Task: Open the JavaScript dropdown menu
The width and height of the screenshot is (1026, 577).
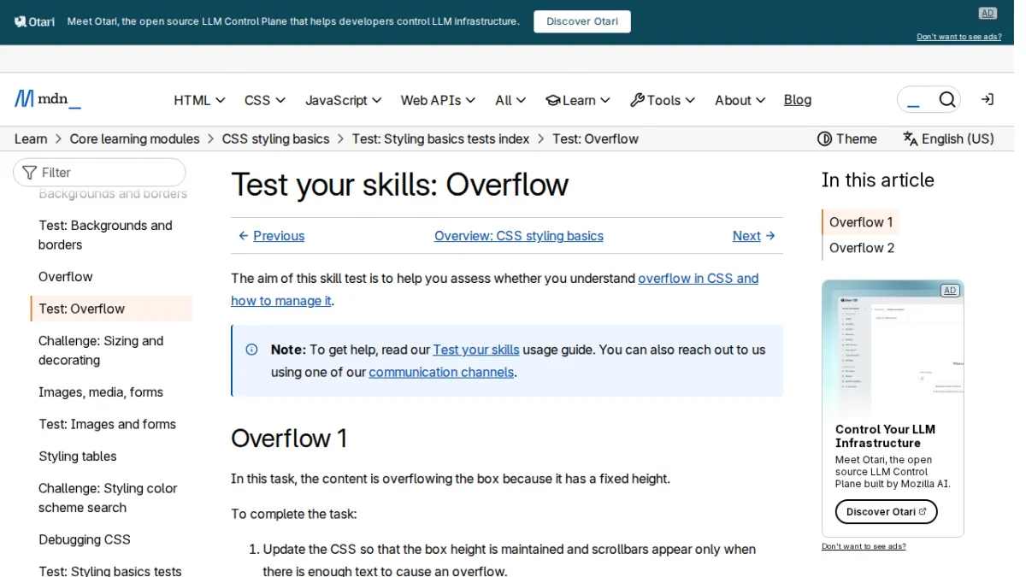Action: (x=344, y=100)
